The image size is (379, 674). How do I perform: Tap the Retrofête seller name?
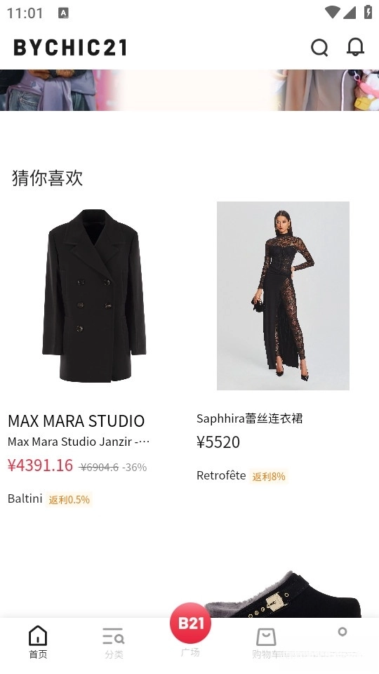click(221, 475)
